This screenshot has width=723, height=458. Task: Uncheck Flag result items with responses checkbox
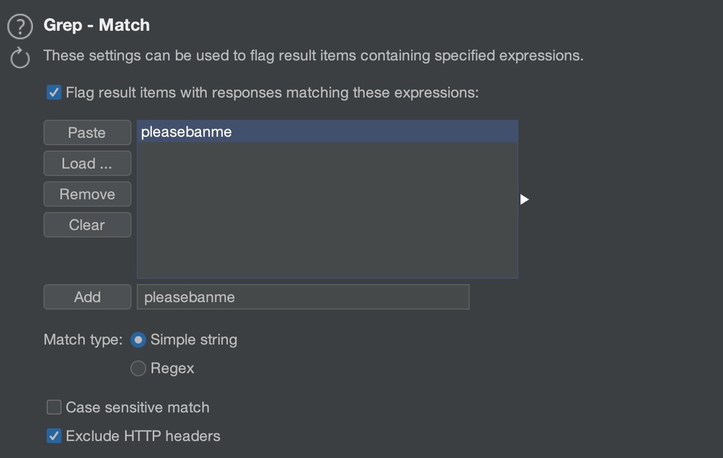[54, 93]
